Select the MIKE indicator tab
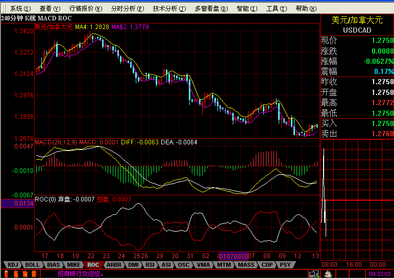Image resolution: width=394 pixels, height=279 pixels. click(73, 265)
